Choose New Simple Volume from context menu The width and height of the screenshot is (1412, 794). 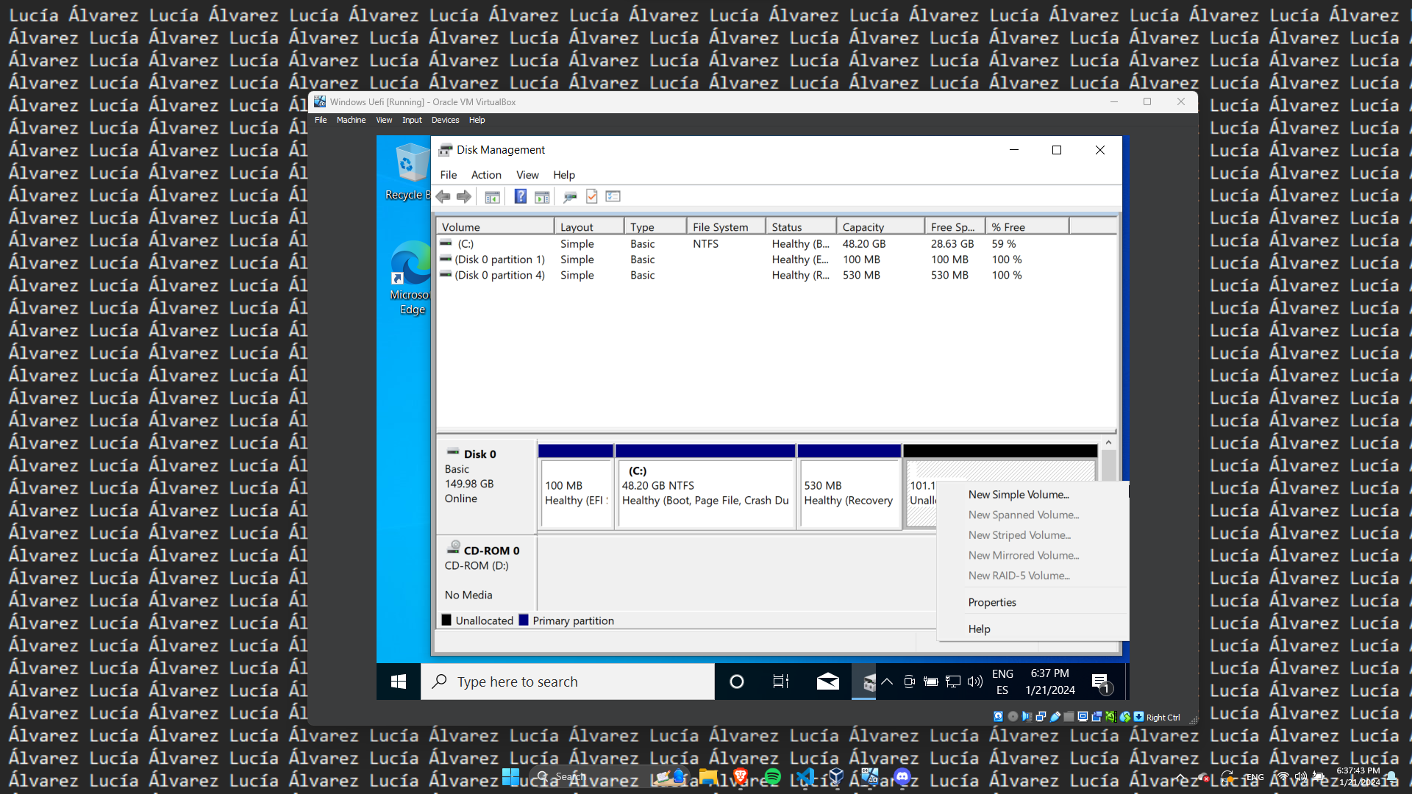(x=1018, y=495)
